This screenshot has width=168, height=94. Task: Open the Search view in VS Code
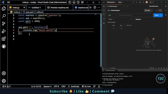(4, 16)
